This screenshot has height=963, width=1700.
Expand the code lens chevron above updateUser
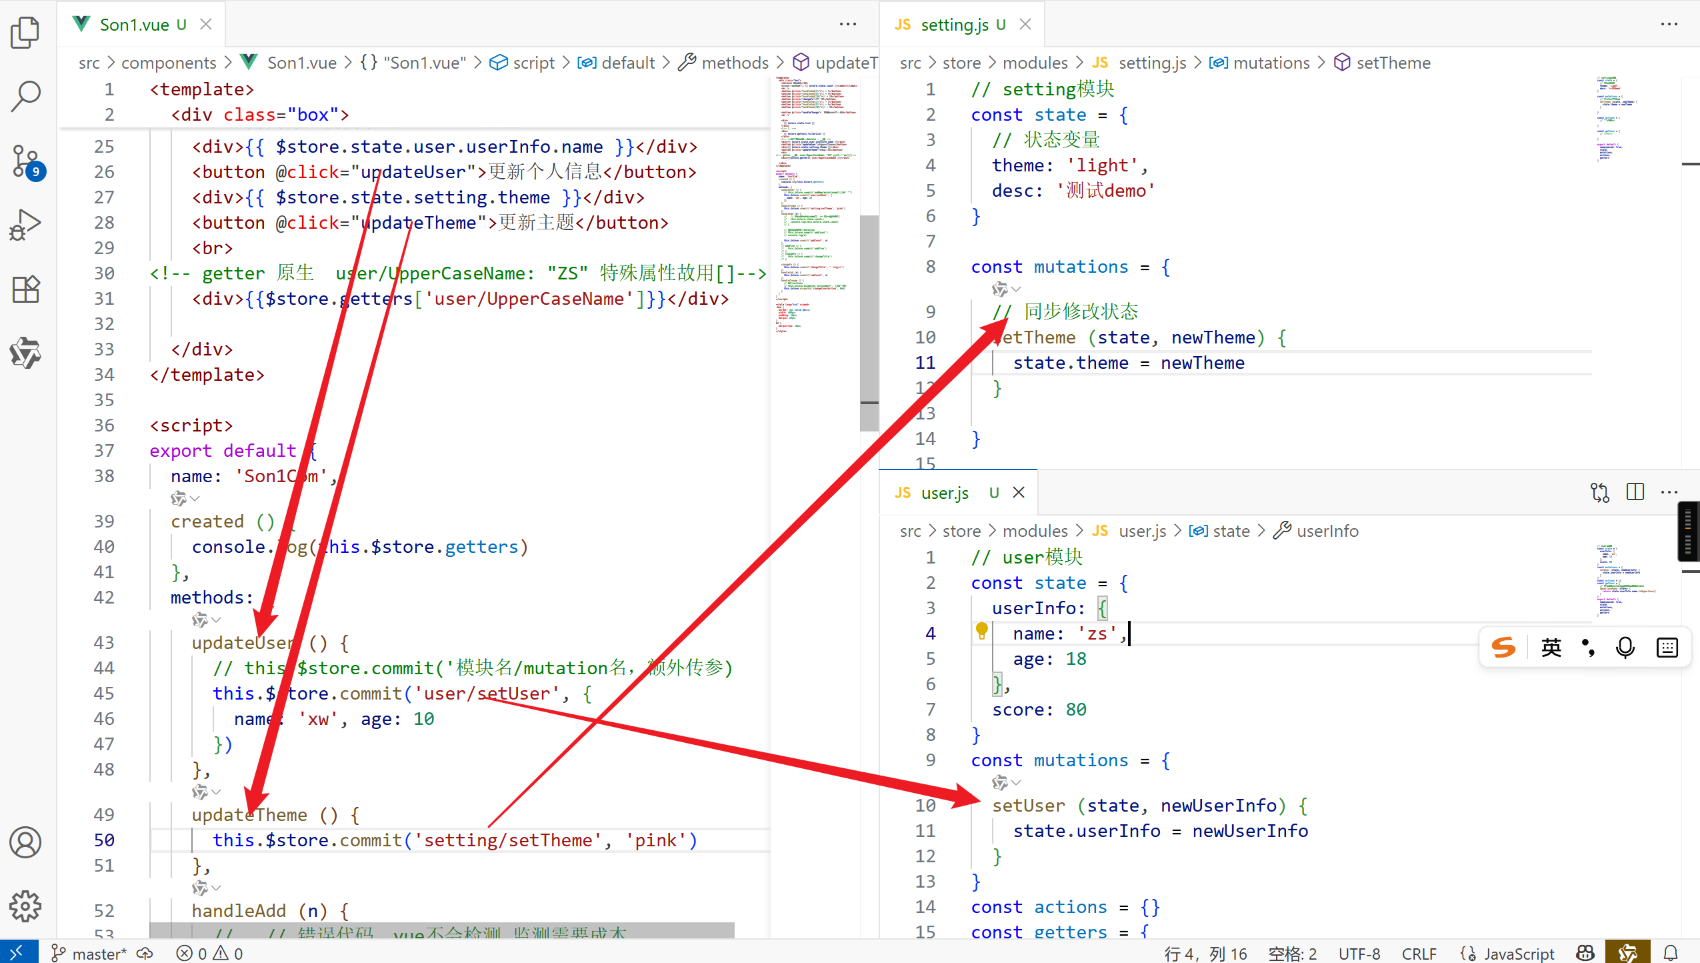click(x=216, y=620)
